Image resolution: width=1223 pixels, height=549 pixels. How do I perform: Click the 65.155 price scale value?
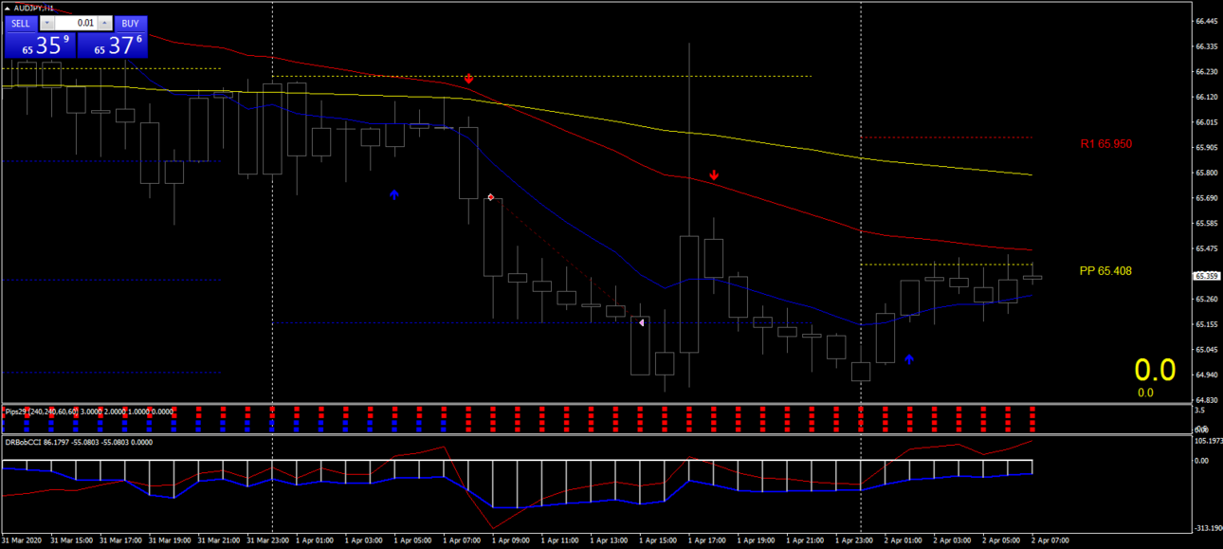point(1206,324)
